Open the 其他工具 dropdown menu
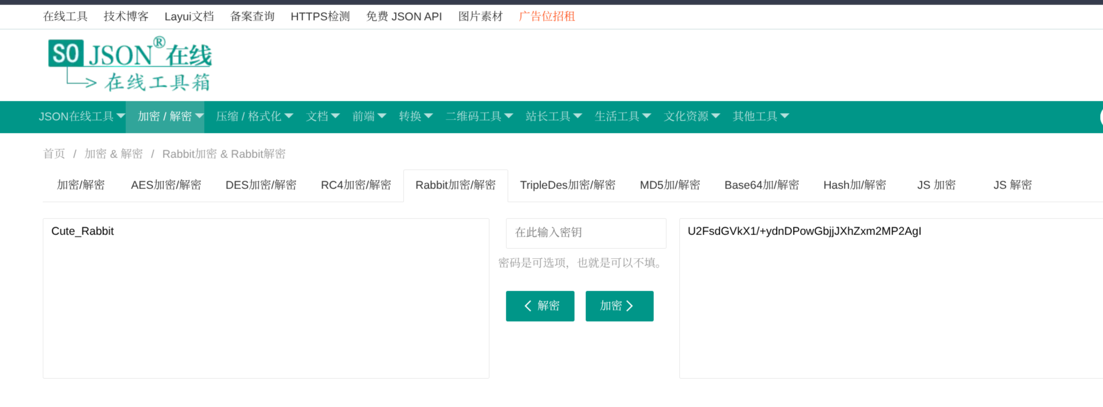The width and height of the screenshot is (1103, 407). point(760,117)
